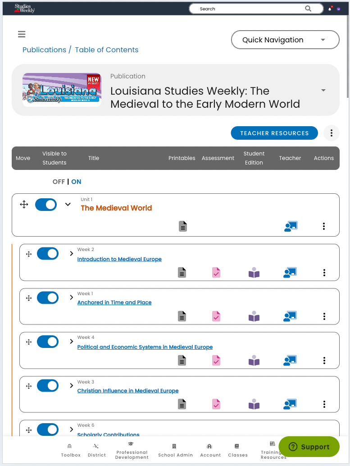Open student edition icon for Anchored in Time and Place
Image resolution: width=350 pixels, height=466 pixels.
(x=254, y=316)
